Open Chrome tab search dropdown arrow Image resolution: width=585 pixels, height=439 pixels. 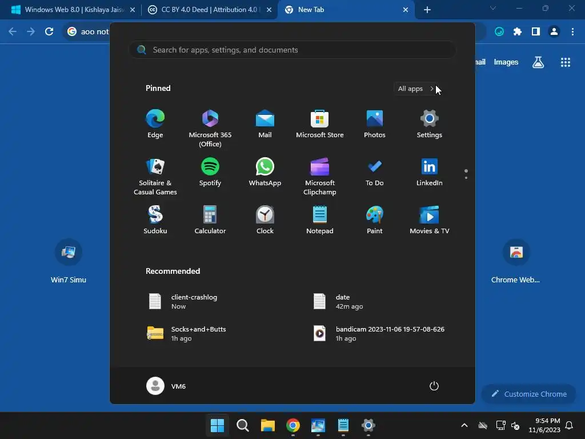click(493, 8)
